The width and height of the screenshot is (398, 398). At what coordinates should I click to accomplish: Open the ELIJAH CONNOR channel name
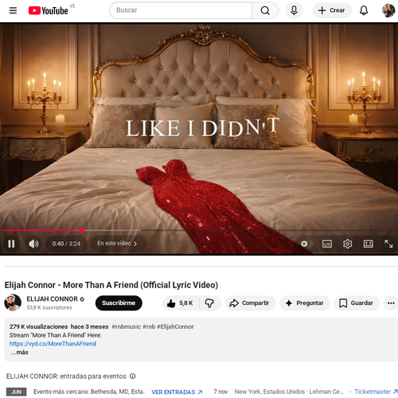[x=52, y=298]
